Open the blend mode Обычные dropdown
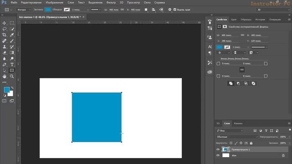292x164 pixels. click(x=237, y=137)
